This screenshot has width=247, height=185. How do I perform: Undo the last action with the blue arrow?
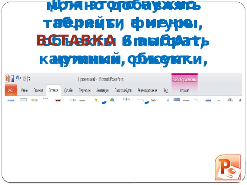(17, 78)
